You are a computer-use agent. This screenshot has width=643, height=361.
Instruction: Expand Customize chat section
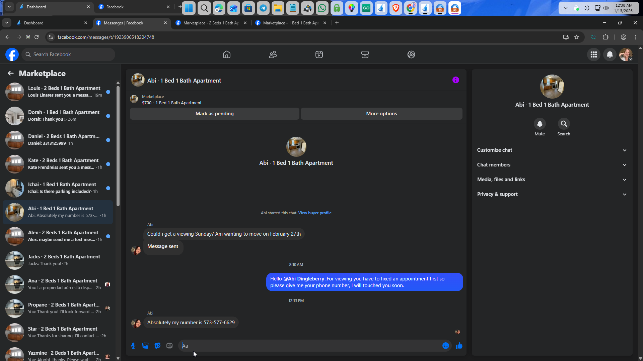[x=552, y=150]
